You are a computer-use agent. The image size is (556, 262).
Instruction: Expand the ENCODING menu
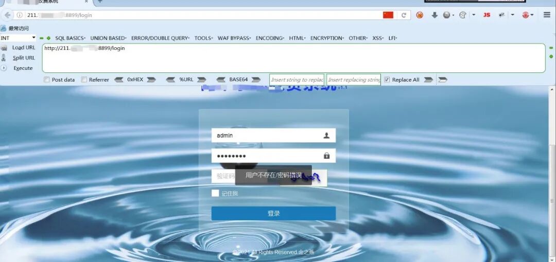coord(270,38)
